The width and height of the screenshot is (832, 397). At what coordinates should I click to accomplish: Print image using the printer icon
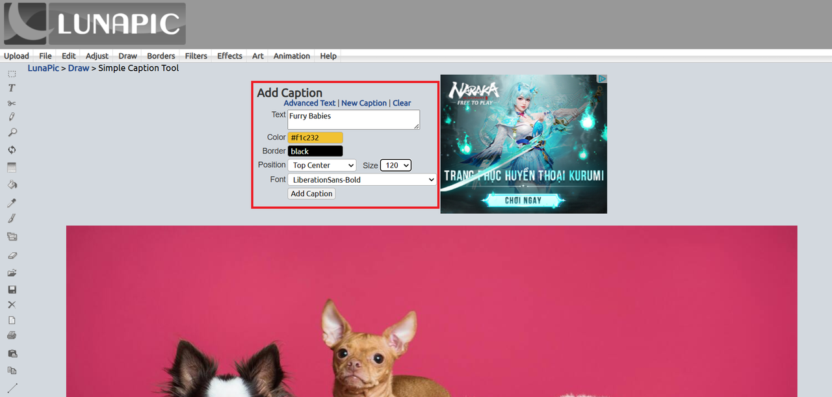(x=12, y=336)
